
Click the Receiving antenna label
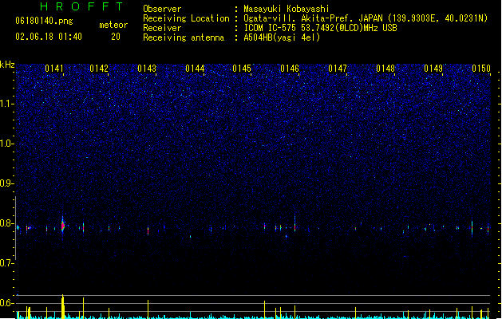(184, 37)
